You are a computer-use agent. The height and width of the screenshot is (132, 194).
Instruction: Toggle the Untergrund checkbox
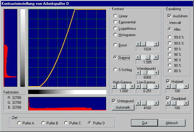pyautogui.click(x=114, y=101)
